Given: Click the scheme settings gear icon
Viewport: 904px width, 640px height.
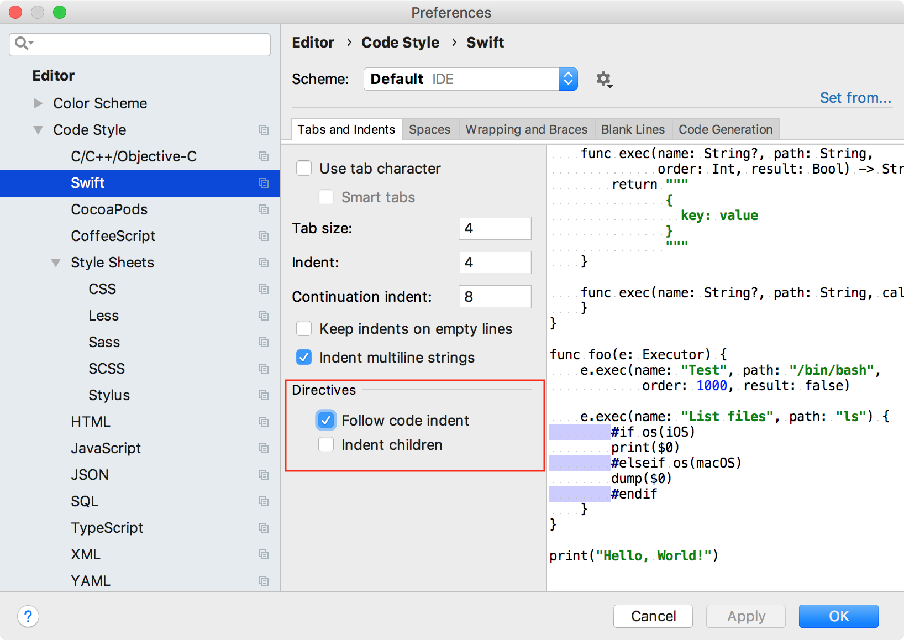Looking at the screenshot, I should (603, 80).
